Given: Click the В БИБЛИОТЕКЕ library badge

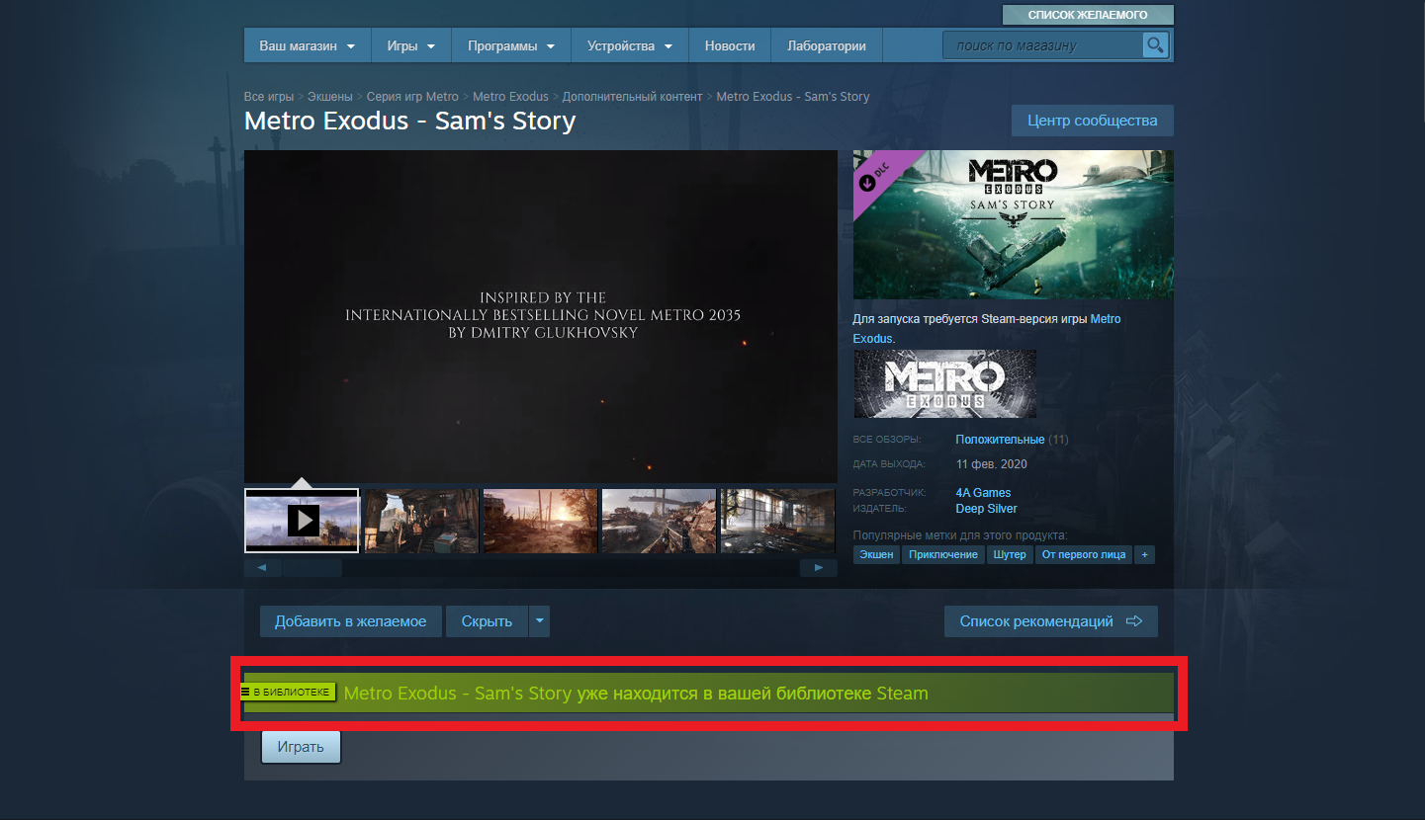Looking at the screenshot, I should point(288,693).
